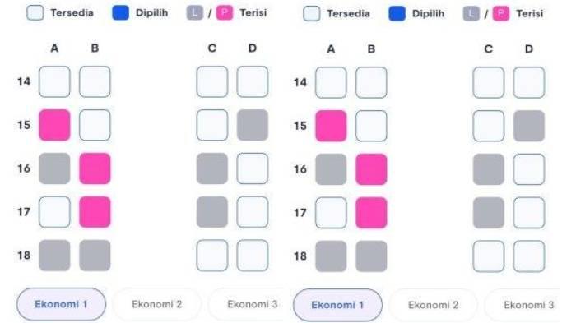The height and width of the screenshot is (323, 576).
Task: Select seat 14D in left seat map
Action: coord(253,81)
